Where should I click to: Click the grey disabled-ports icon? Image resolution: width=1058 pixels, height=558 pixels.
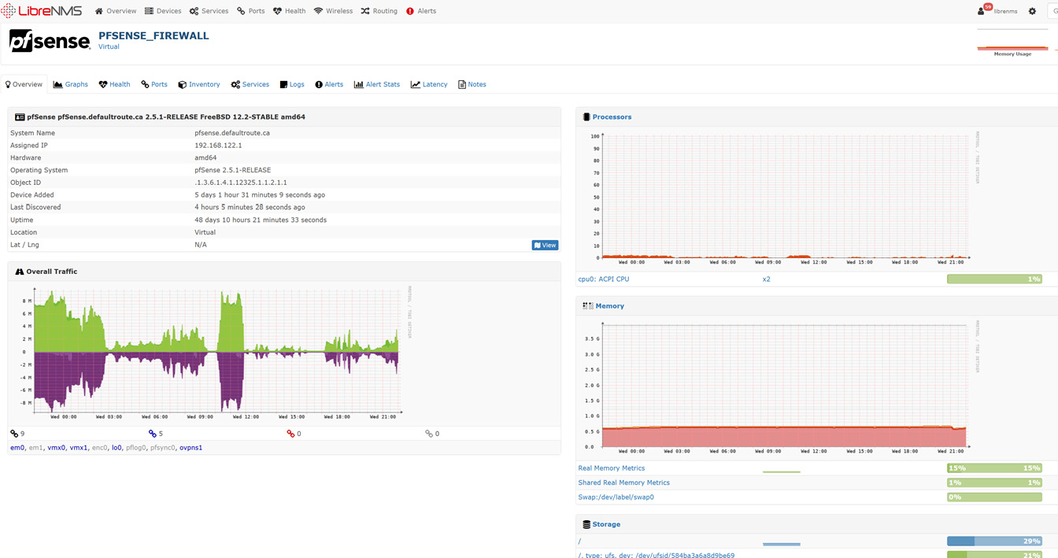coord(429,434)
